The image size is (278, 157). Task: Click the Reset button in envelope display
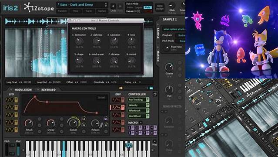pos(101,98)
